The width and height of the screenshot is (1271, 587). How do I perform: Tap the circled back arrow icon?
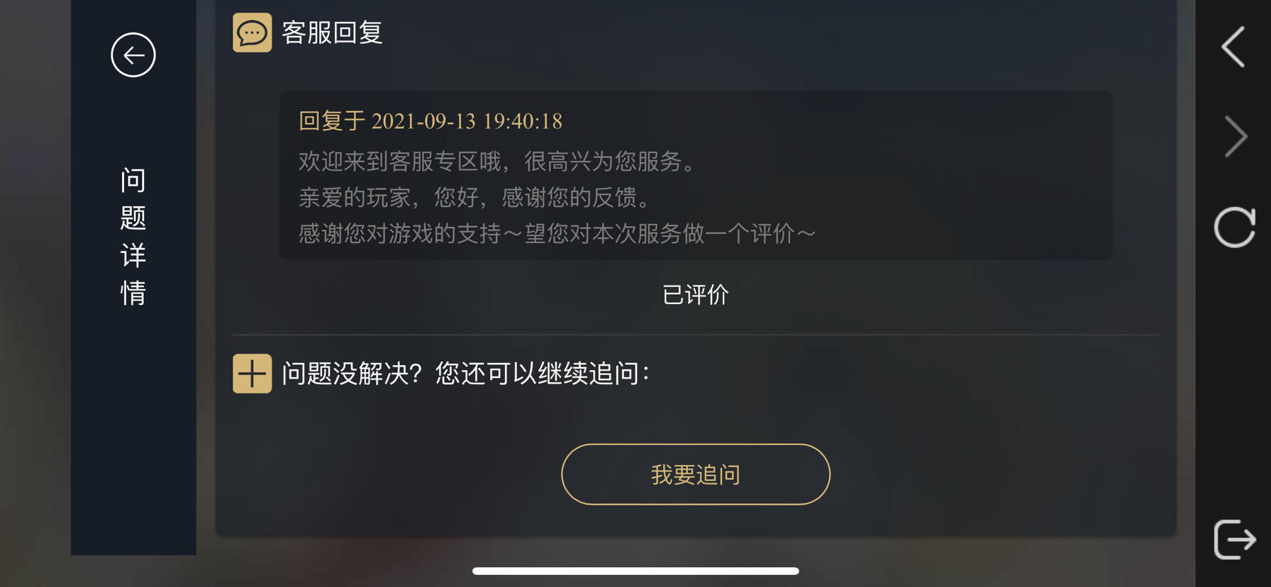pos(133,55)
